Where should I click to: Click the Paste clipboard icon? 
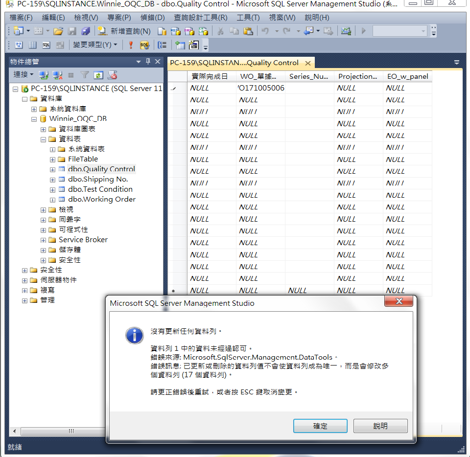coord(248,31)
